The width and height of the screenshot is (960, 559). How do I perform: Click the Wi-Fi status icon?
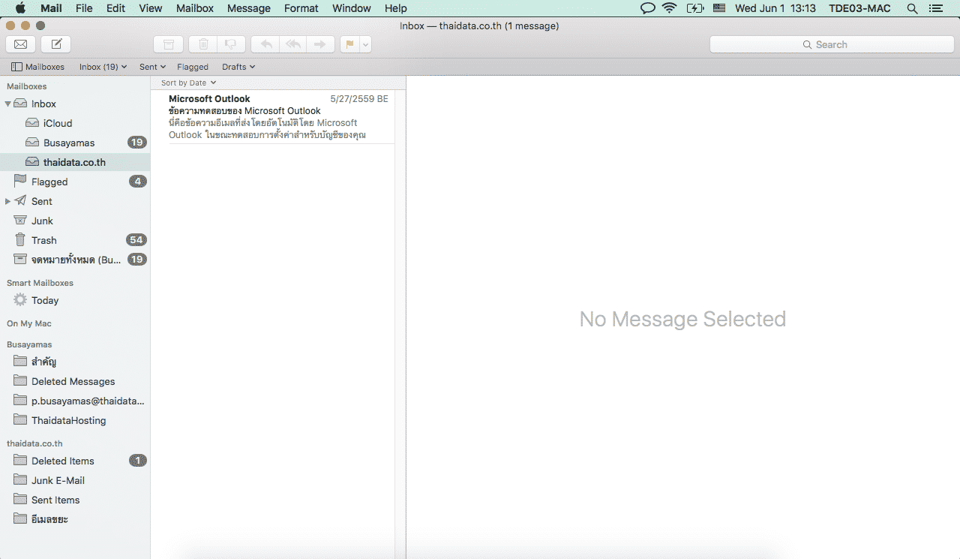pyautogui.click(x=669, y=8)
